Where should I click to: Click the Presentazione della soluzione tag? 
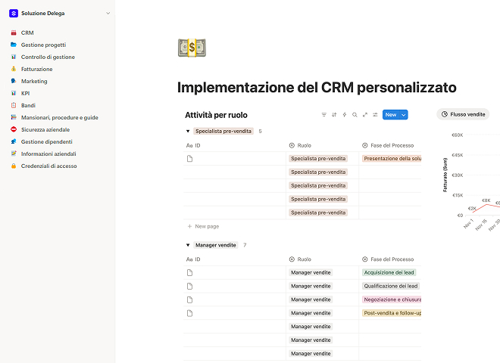[x=392, y=159]
